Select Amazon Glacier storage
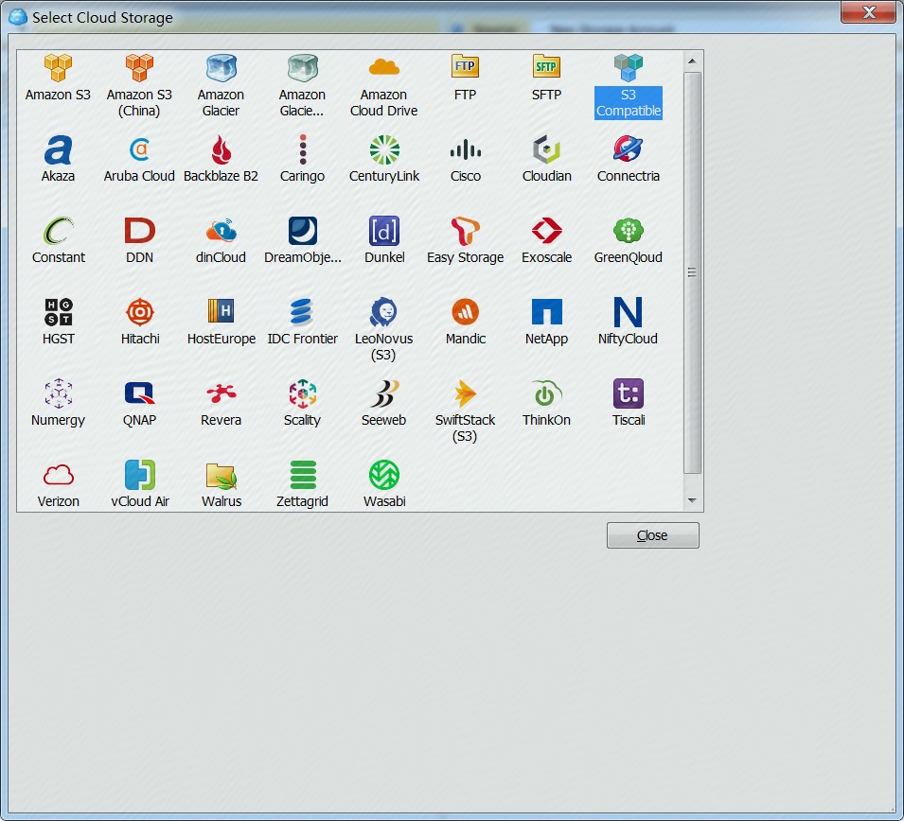This screenshot has height=821, width=904. pyautogui.click(x=222, y=68)
